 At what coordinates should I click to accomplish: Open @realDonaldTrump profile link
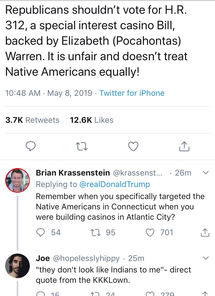pos(114,184)
